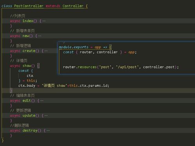This screenshot has height=146, width=195.
Task: Expand the folded edit() method ellipsis
Action: (x=42, y=100)
